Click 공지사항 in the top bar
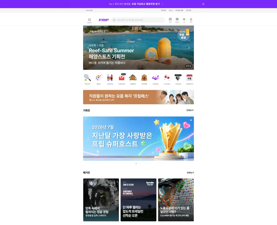 pyautogui.click(x=189, y=11)
